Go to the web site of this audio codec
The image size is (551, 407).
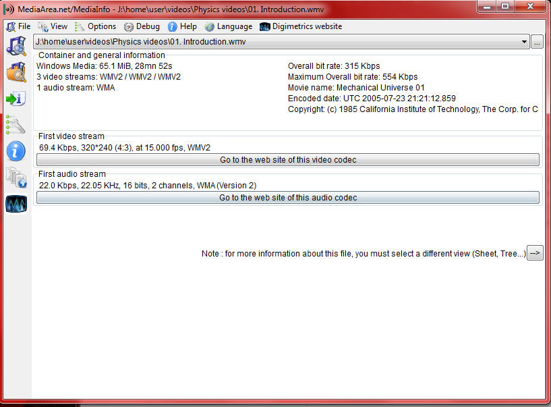288,198
